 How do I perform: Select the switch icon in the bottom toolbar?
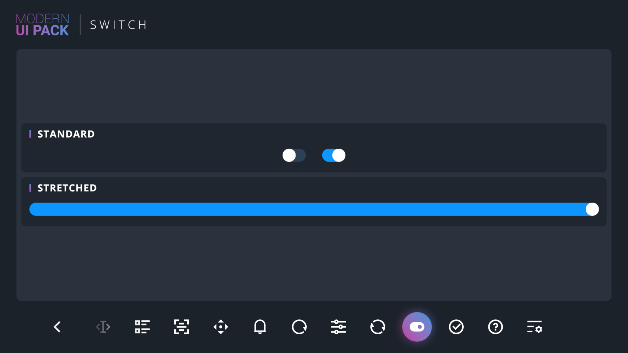tap(417, 327)
